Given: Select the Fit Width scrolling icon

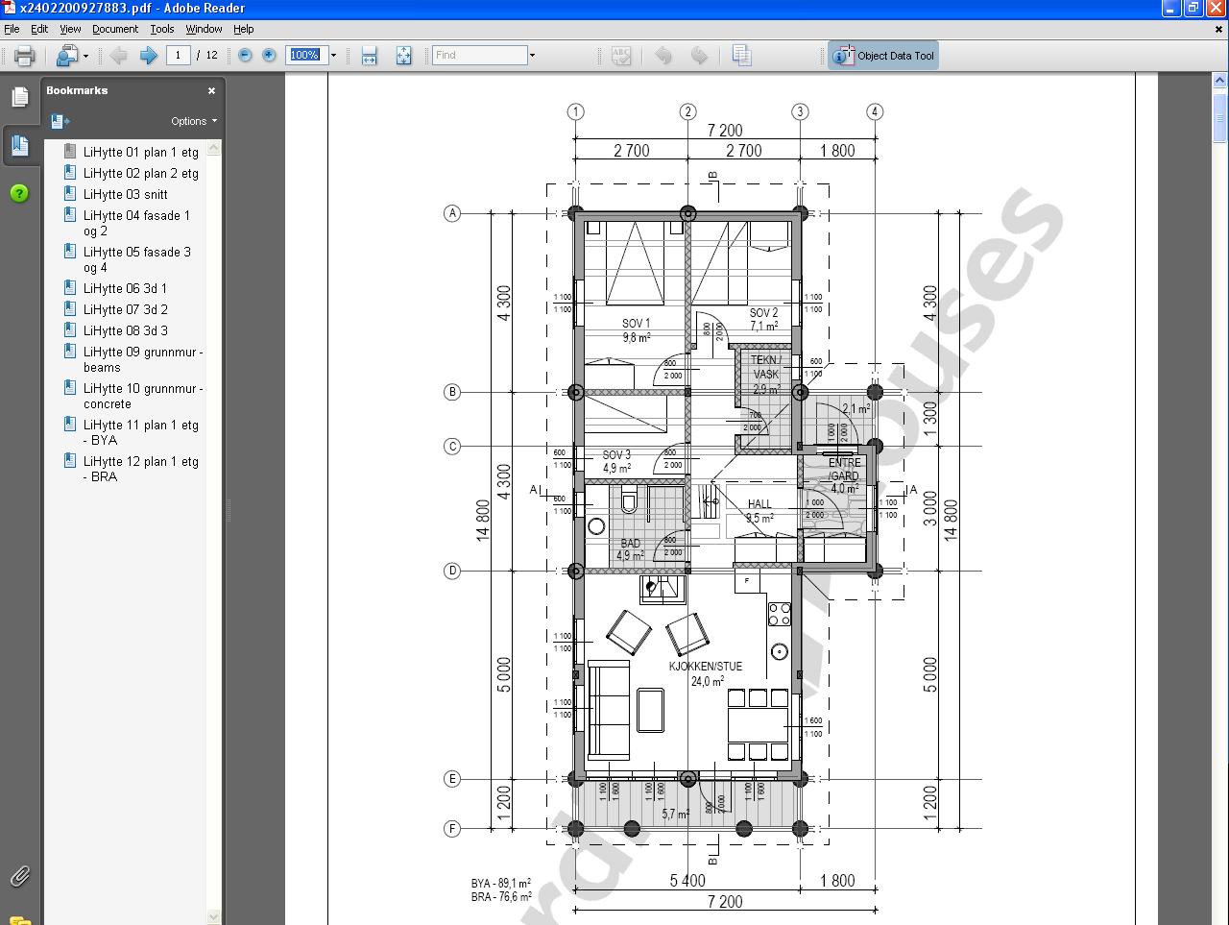Looking at the screenshot, I should [x=369, y=56].
